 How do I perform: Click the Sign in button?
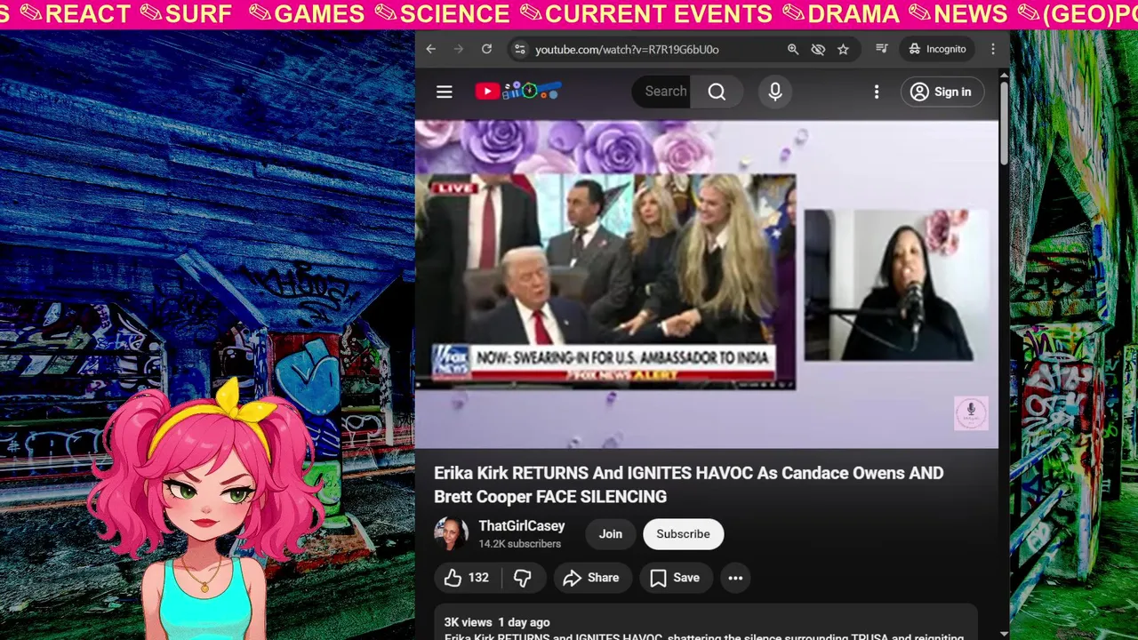pos(942,92)
